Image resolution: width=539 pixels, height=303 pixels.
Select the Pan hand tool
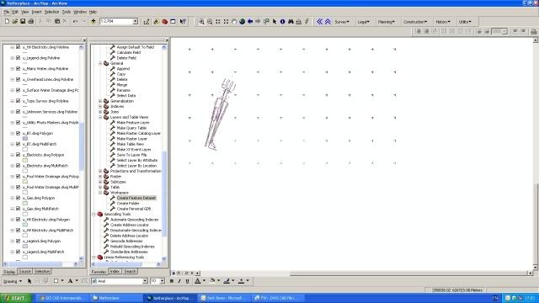pos(234,22)
